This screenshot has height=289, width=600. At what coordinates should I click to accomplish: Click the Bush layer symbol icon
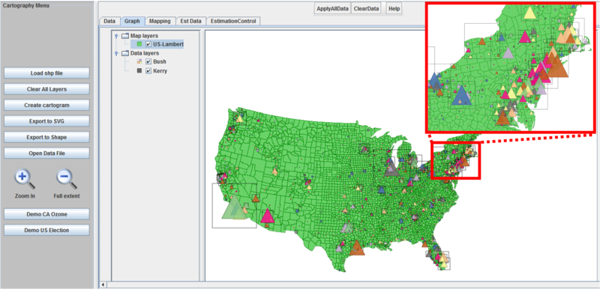pyautogui.click(x=139, y=61)
